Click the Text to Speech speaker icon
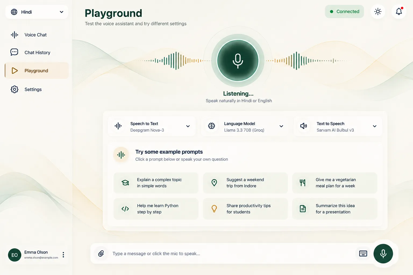Screen dimensions: 413x275 [304, 126]
